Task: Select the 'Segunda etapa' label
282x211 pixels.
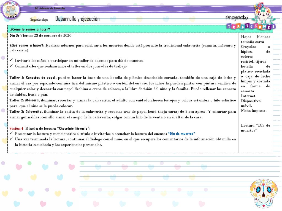Action: coord(39,20)
